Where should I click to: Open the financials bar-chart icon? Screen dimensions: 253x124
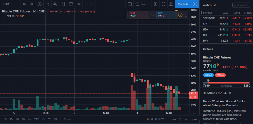[x=55, y=4]
